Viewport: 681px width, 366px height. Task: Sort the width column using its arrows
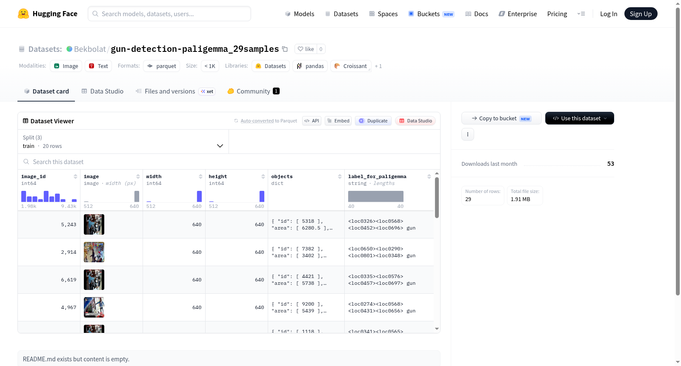[200, 176]
